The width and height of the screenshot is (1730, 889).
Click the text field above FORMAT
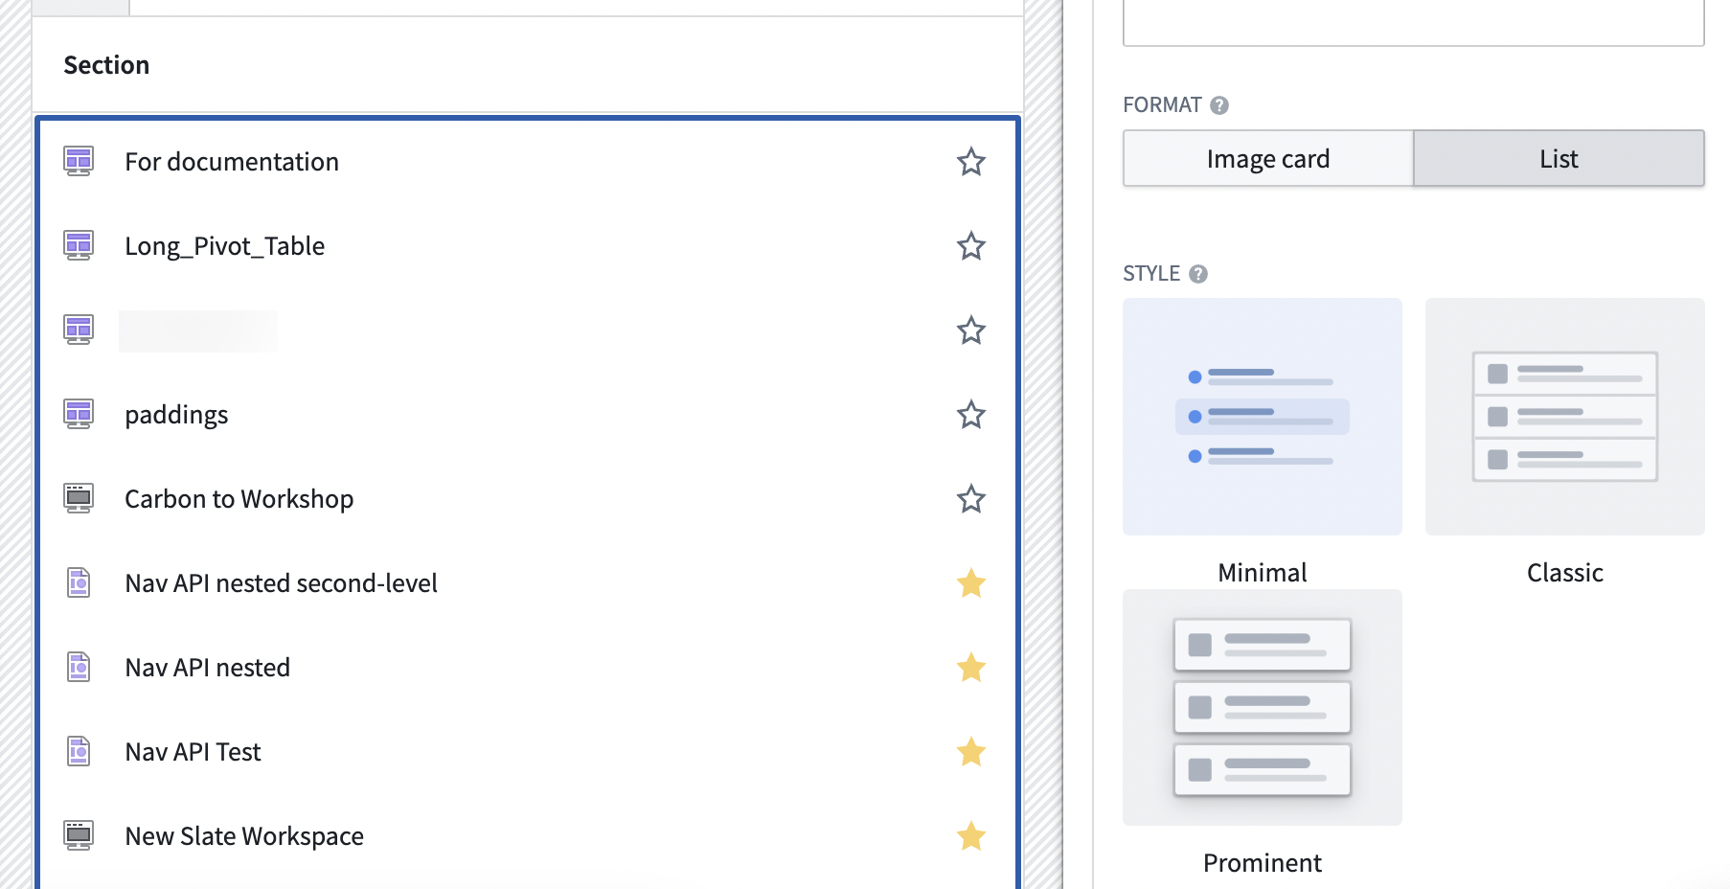(x=1414, y=23)
